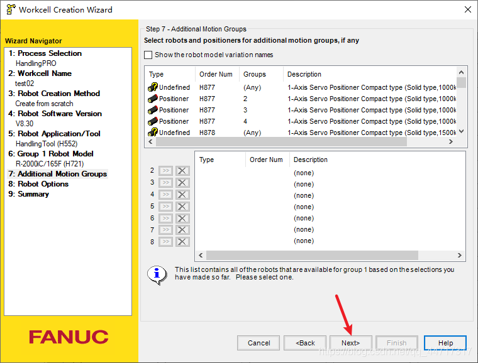This screenshot has height=363, width=478.
Task: Click lower table Type column header
Action: [220, 160]
